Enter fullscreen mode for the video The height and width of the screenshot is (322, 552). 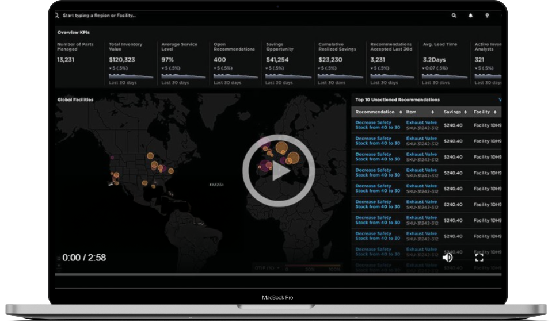pyautogui.click(x=478, y=257)
